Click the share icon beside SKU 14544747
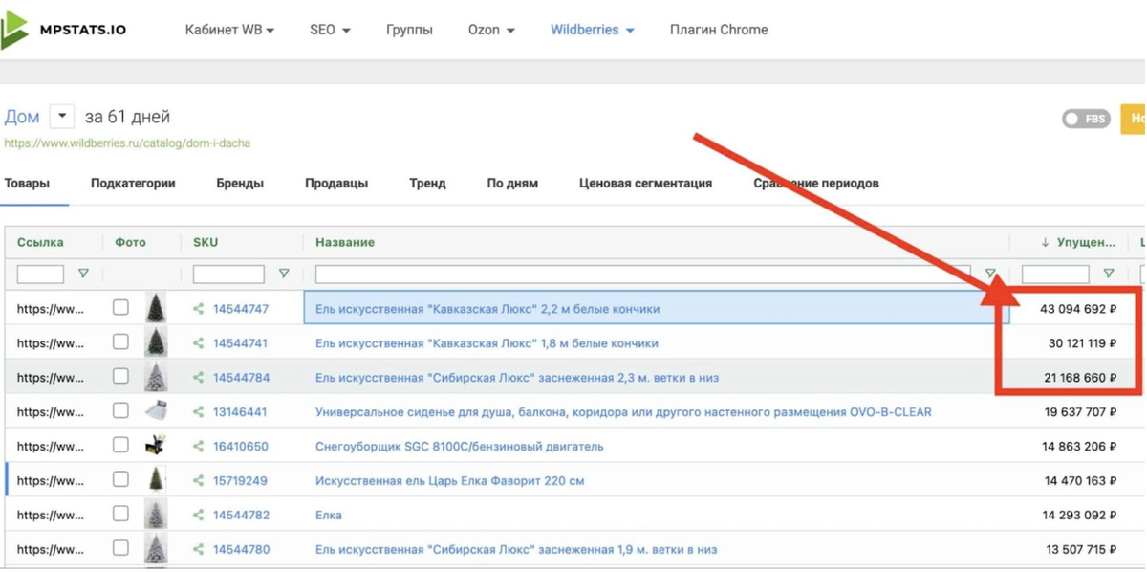This screenshot has height=572, width=1147. [x=199, y=309]
